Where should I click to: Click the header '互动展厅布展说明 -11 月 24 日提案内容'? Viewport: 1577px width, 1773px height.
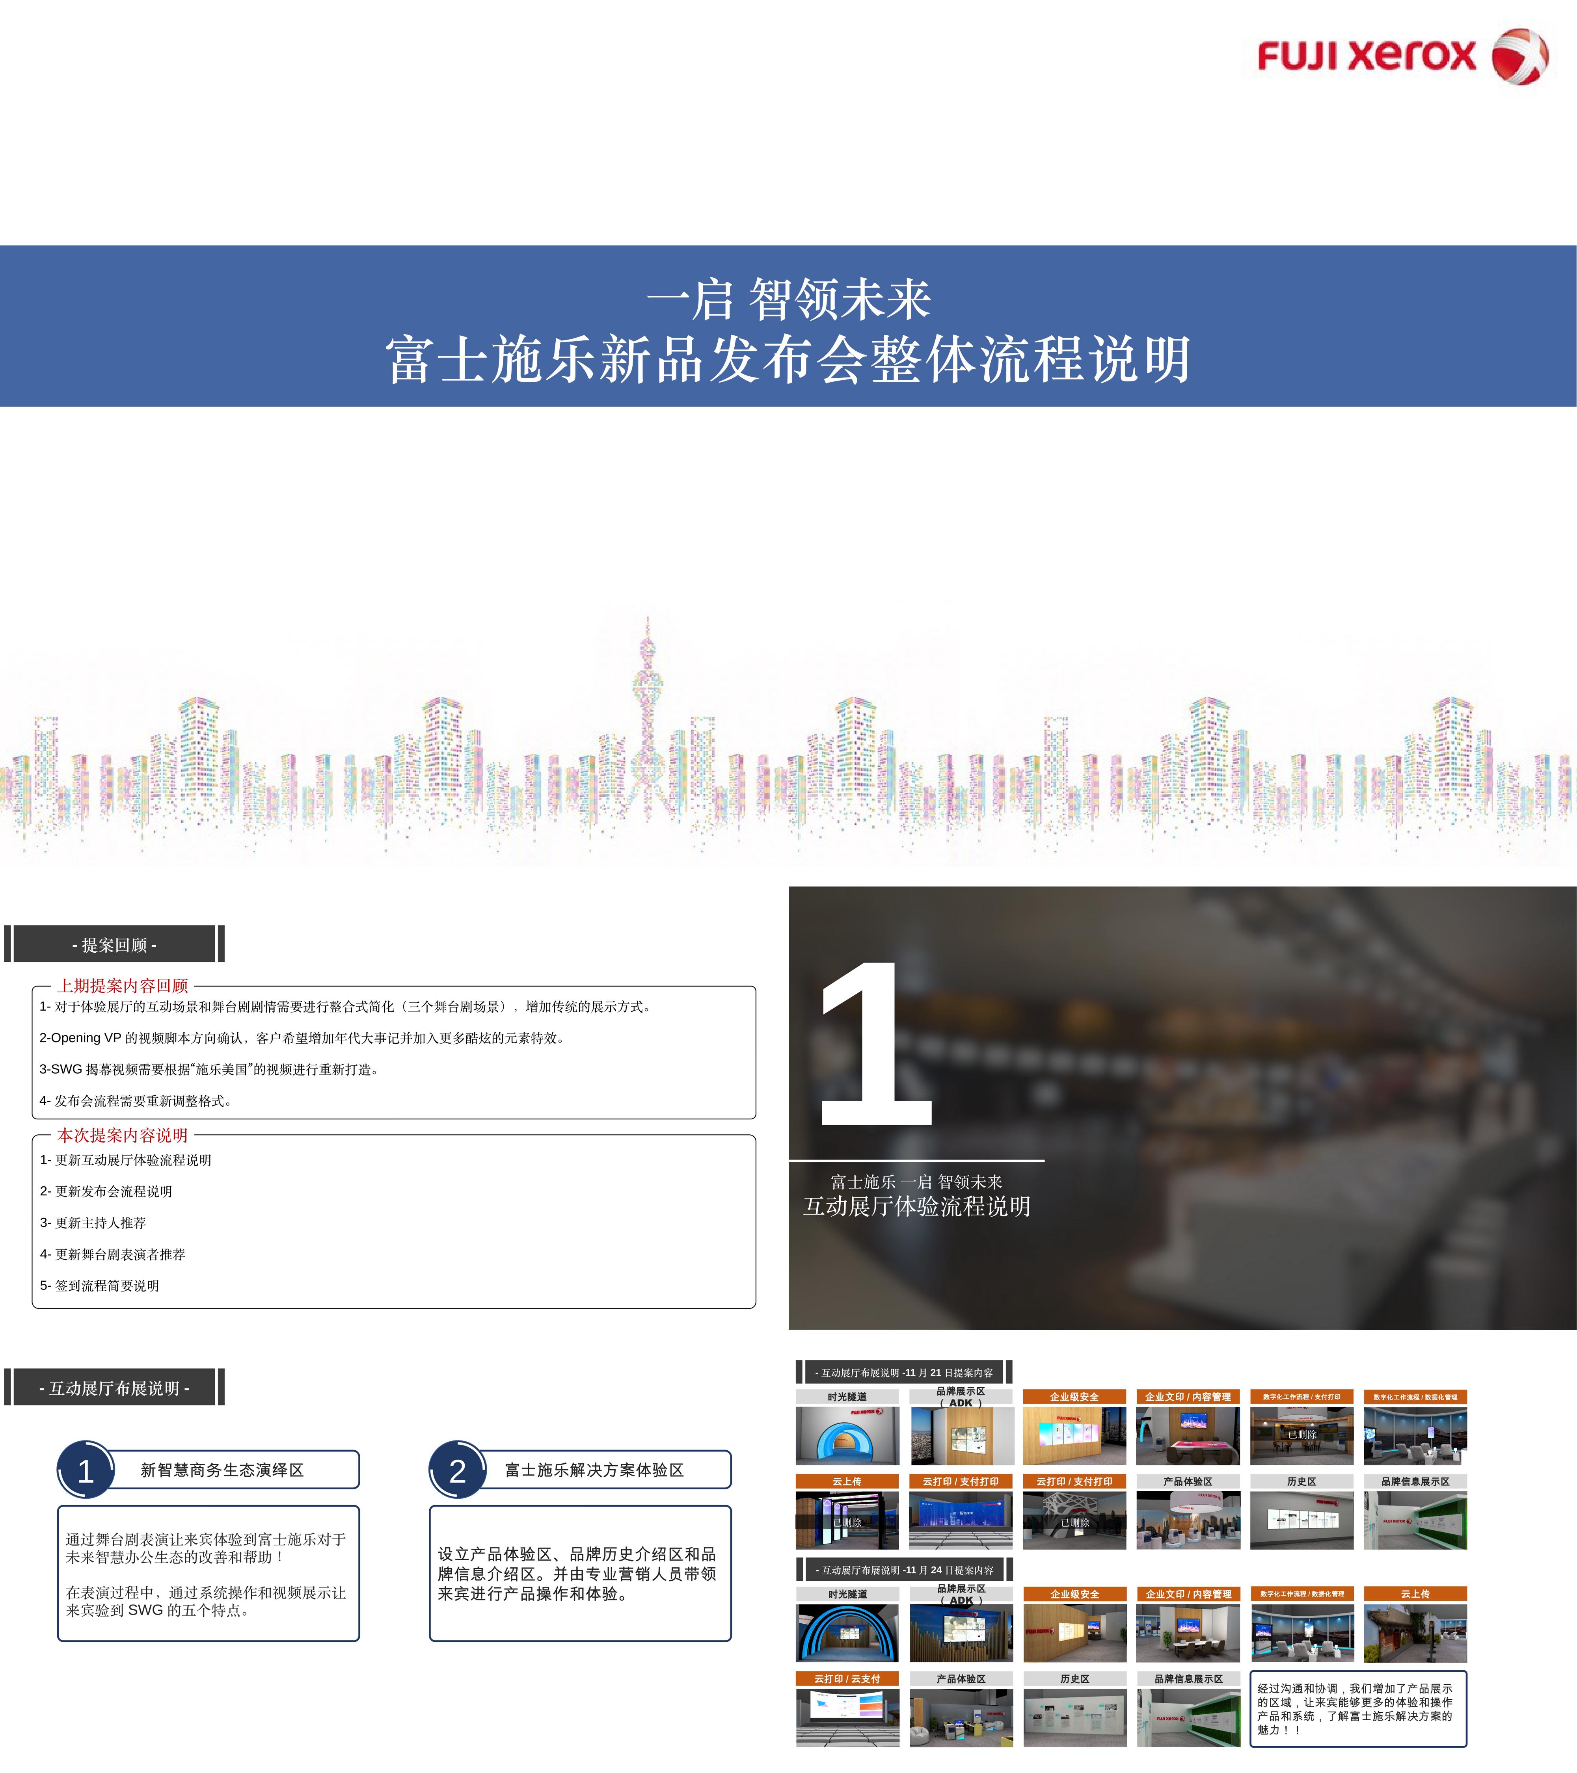[904, 1570]
